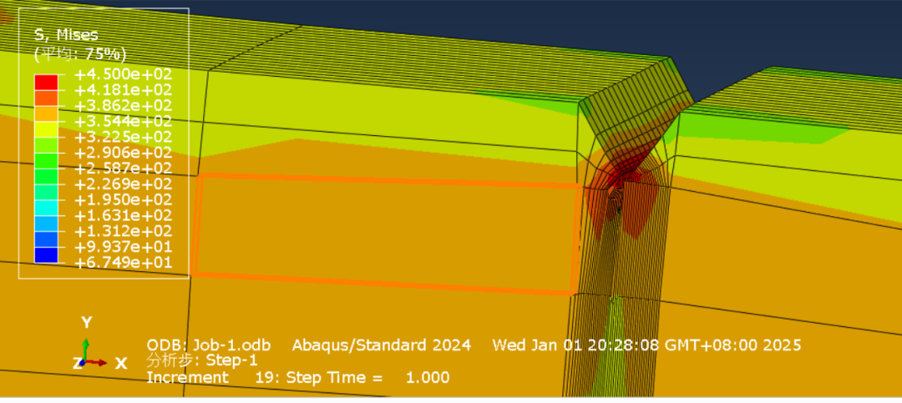902x403 pixels.
Task: Select legend swatch between +2.906e+02 and +2.587e+02
Action: pyautogui.click(x=46, y=161)
